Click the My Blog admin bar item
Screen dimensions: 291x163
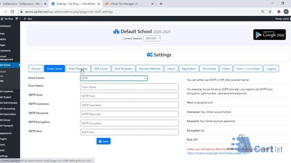point(7,19)
